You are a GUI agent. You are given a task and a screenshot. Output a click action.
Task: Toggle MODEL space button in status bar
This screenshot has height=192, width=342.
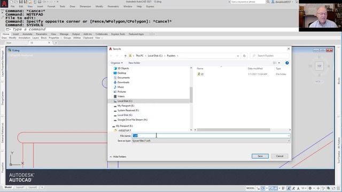click(x=251, y=188)
